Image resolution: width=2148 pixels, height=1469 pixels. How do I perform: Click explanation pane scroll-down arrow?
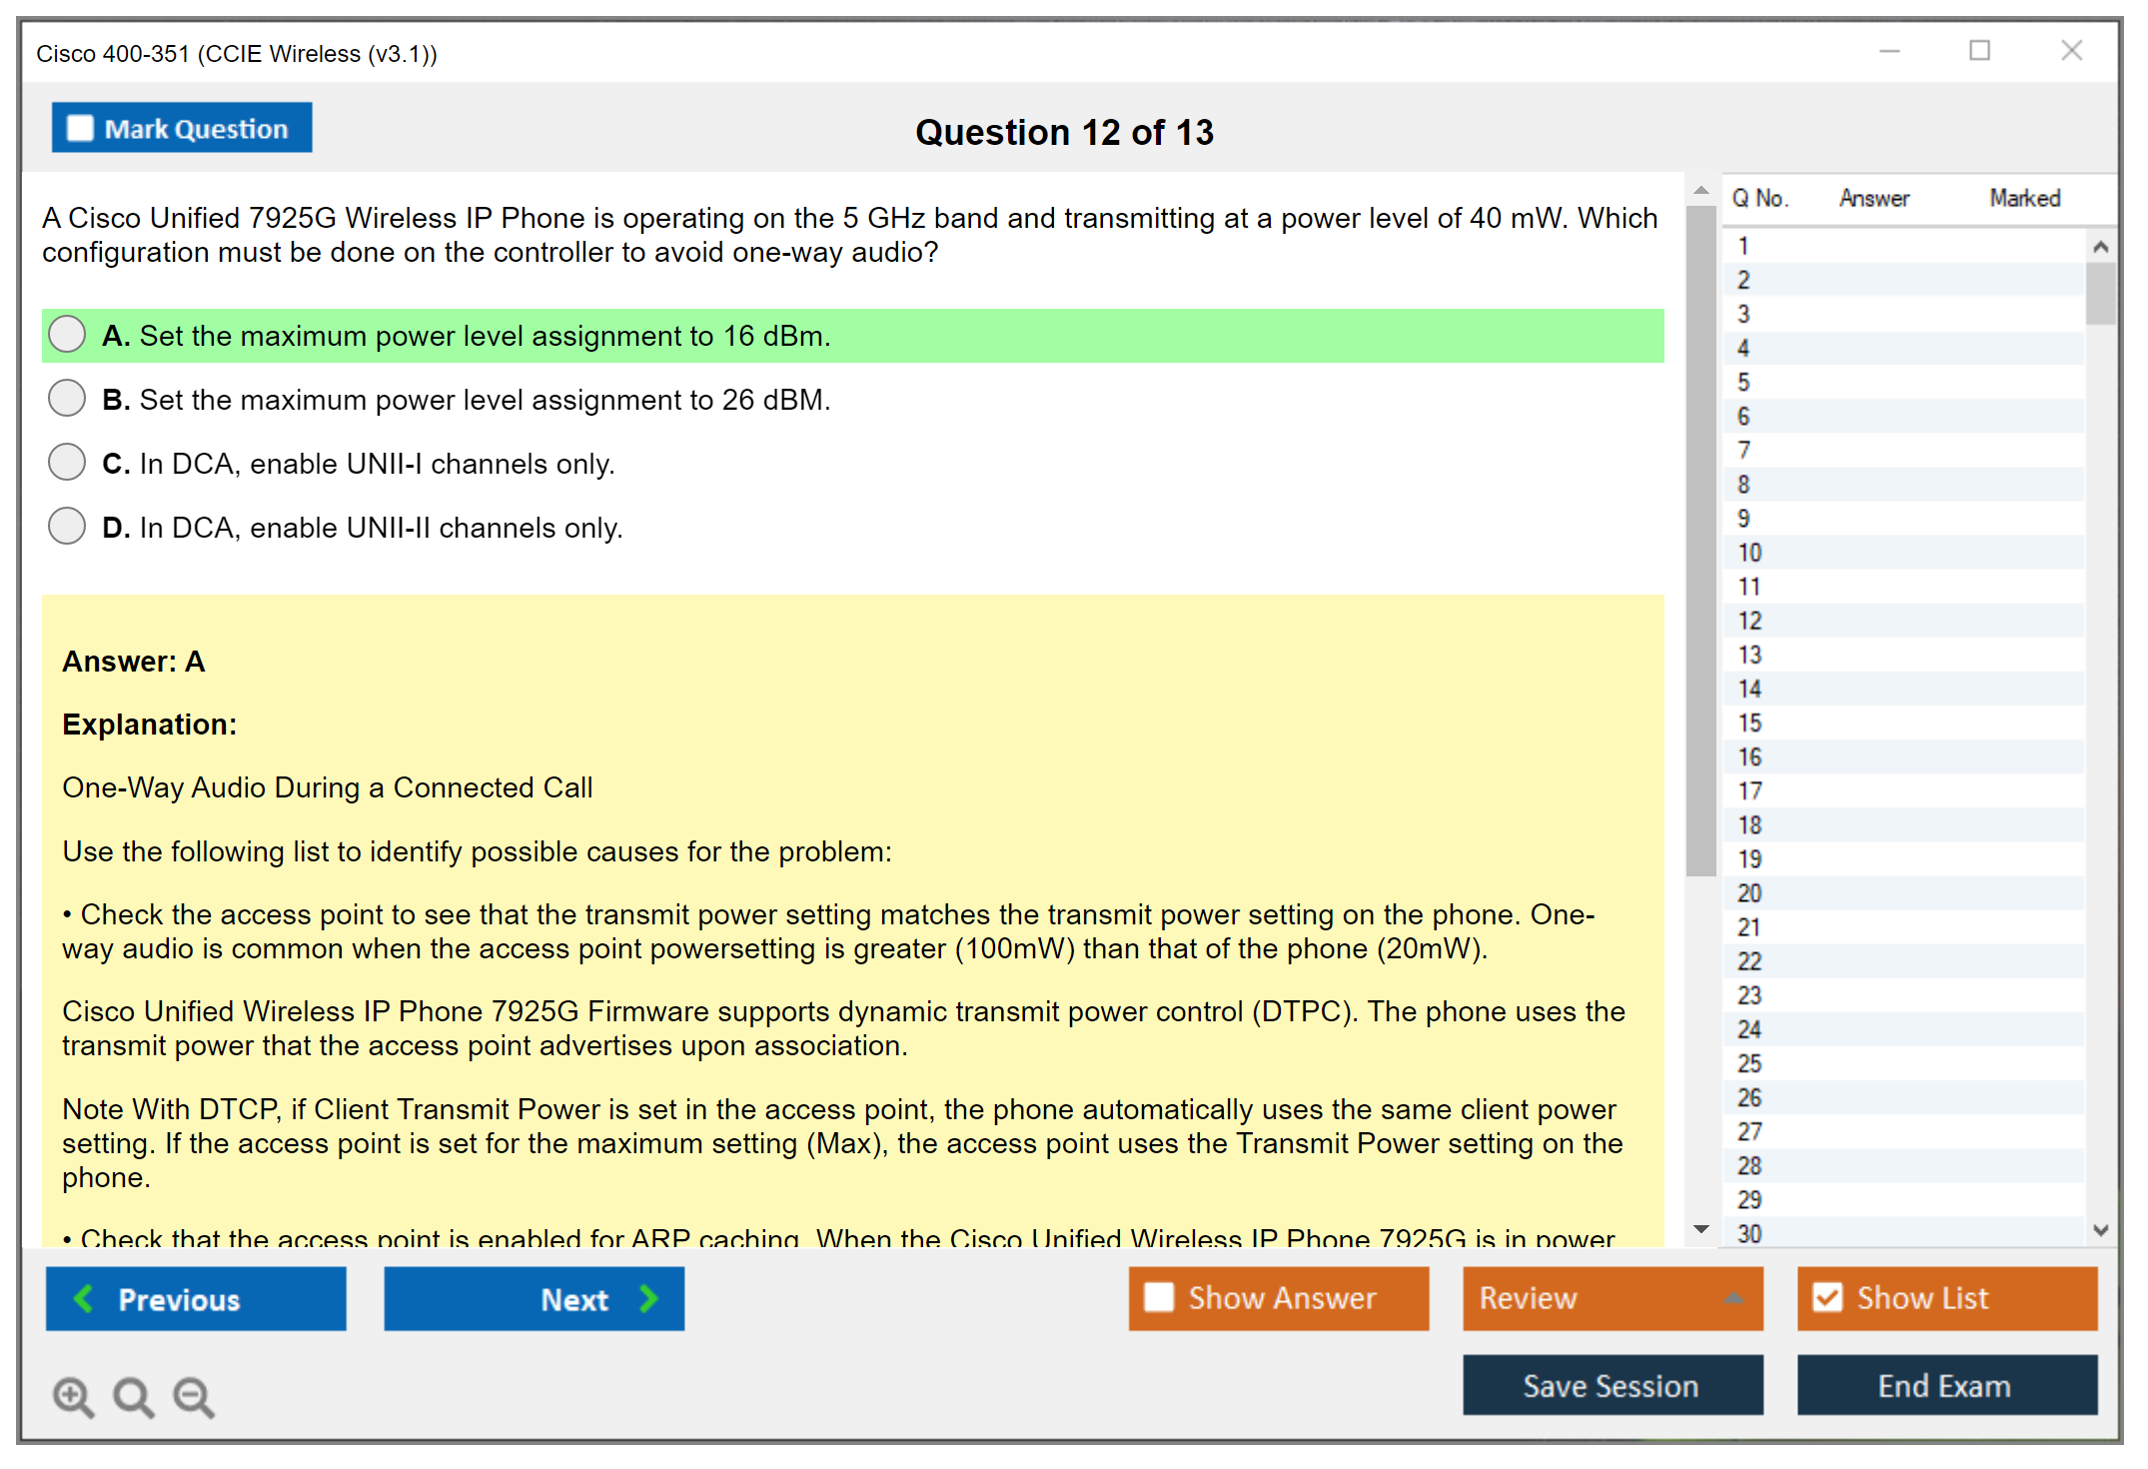(1701, 1229)
